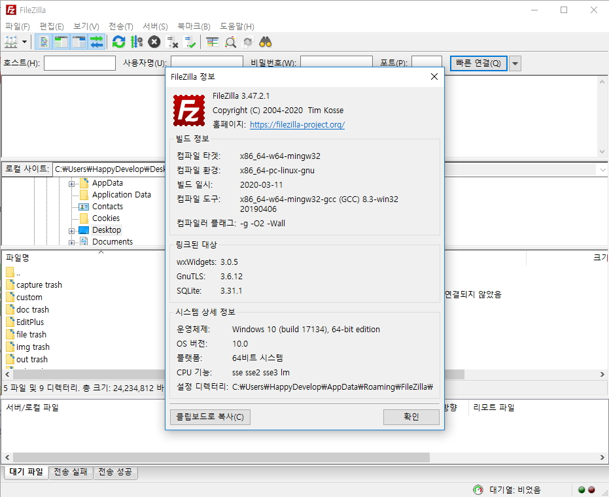Click message log scroll down arrow
This screenshot has height=497, width=609.
tap(602, 152)
